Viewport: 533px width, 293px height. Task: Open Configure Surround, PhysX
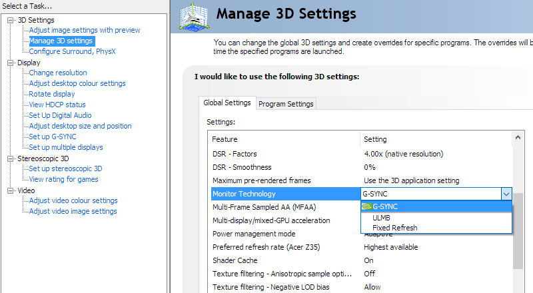click(x=73, y=51)
